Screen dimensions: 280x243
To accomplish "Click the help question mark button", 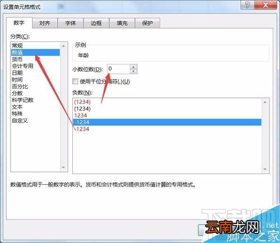I will tap(248, 5).
